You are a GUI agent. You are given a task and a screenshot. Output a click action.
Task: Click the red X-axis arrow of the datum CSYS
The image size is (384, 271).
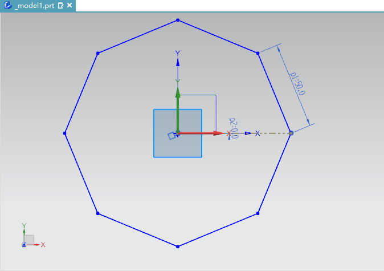pyautogui.click(x=201, y=133)
